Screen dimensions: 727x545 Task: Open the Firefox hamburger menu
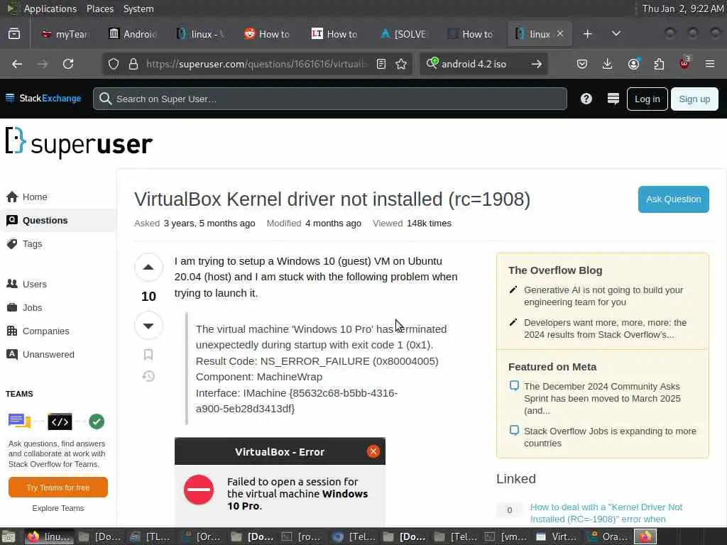click(x=710, y=64)
